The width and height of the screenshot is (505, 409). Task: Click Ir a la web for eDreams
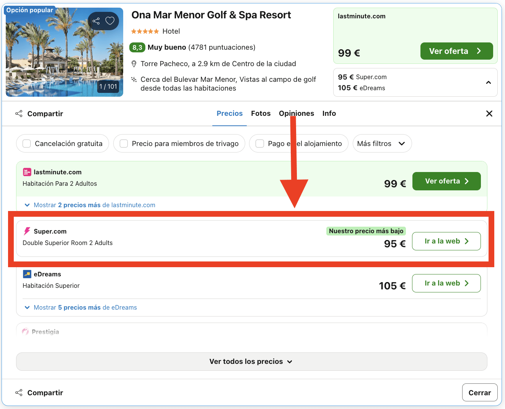[446, 283]
